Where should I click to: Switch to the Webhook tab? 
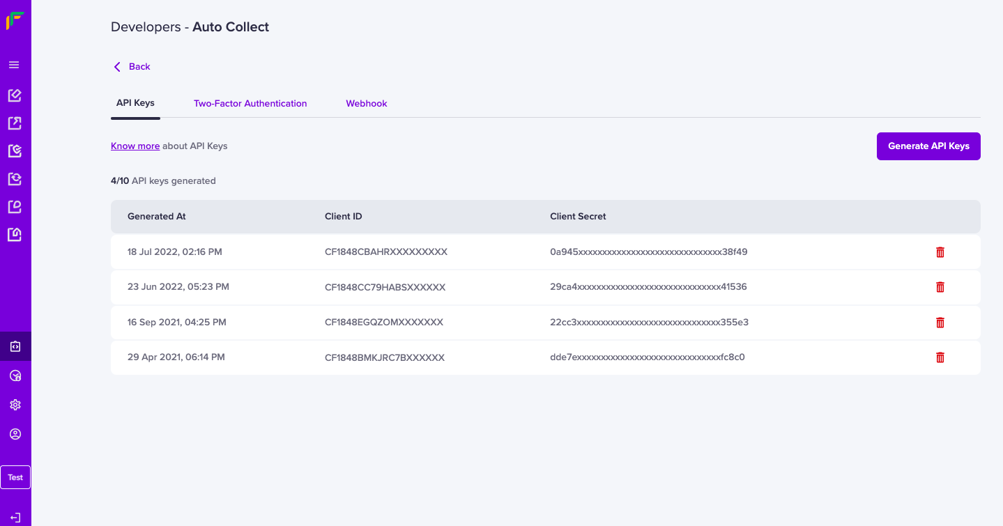pos(367,103)
